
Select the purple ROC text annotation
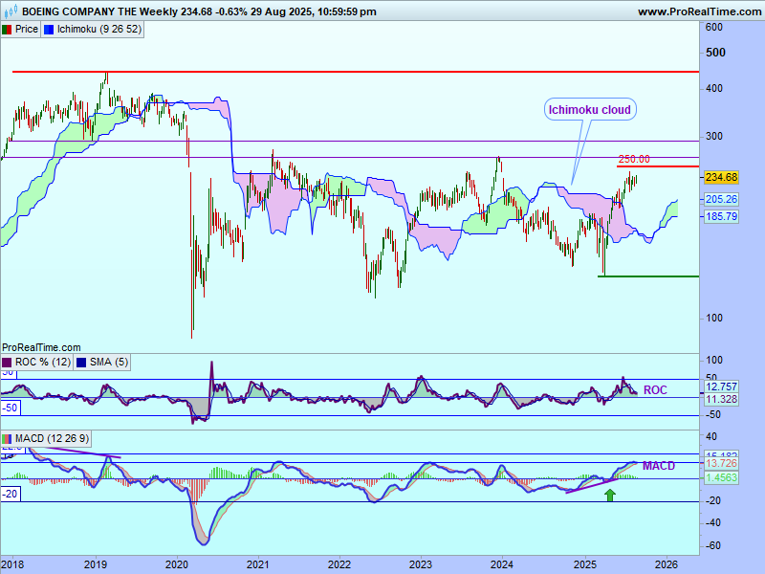pyautogui.click(x=655, y=390)
